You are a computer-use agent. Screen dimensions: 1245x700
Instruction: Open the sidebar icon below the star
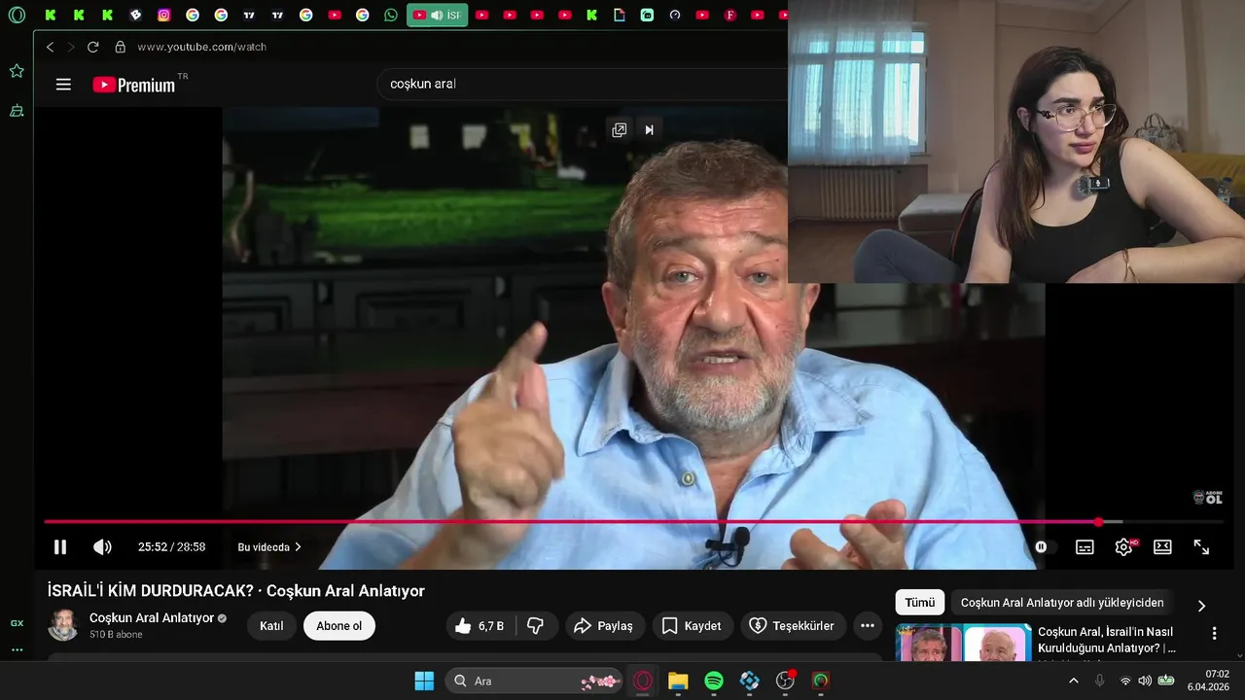(x=17, y=111)
